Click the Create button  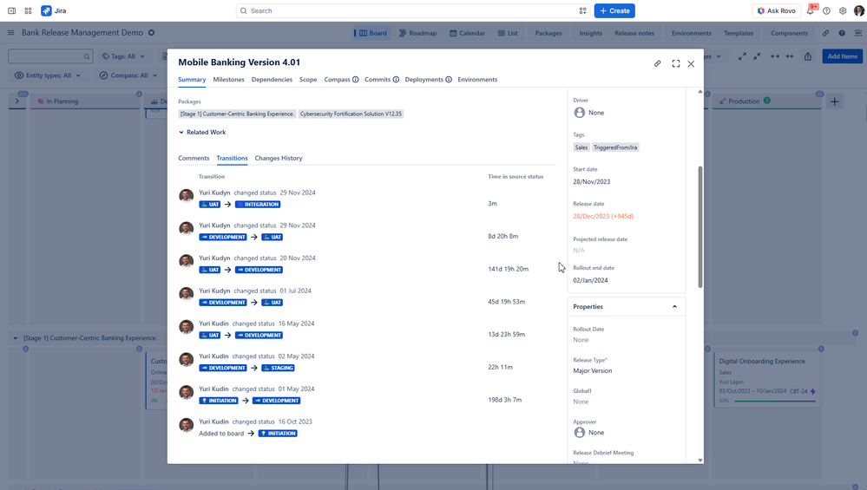pos(614,10)
